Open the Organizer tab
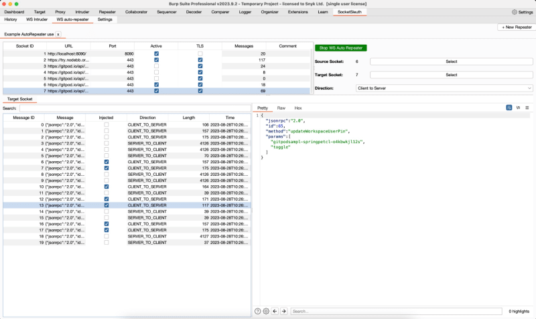The height and width of the screenshot is (319, 536). tap(269, 12)
